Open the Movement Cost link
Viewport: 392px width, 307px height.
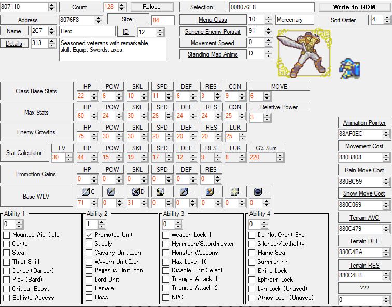(x=364, y=146)
